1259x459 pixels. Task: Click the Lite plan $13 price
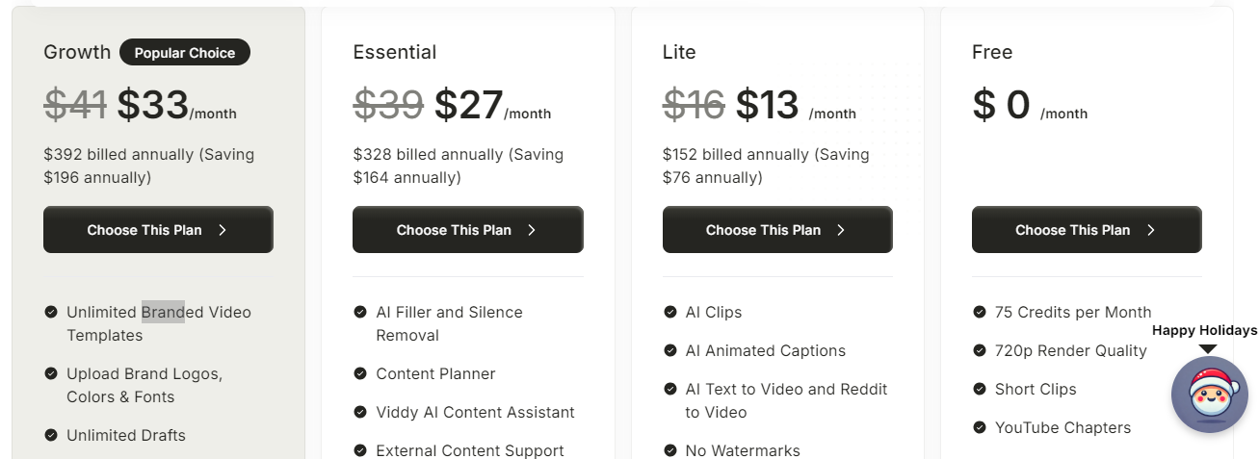pos(768,105)
